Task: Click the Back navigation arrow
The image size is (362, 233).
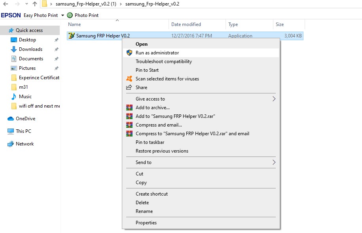Action: tap(6, 4)
